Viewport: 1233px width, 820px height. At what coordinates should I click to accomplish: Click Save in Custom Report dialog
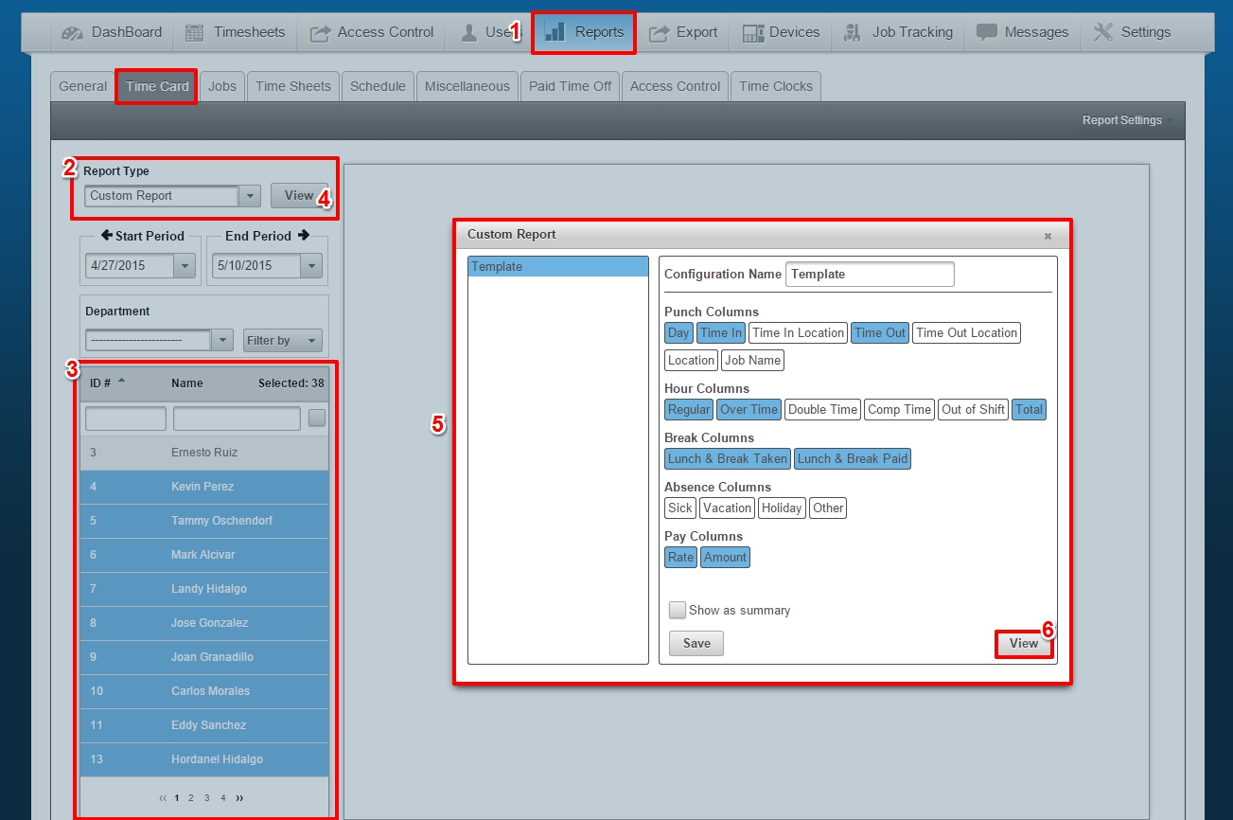(x=696, y=643)
